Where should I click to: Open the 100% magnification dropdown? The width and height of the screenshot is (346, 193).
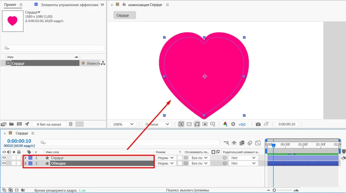123,124
